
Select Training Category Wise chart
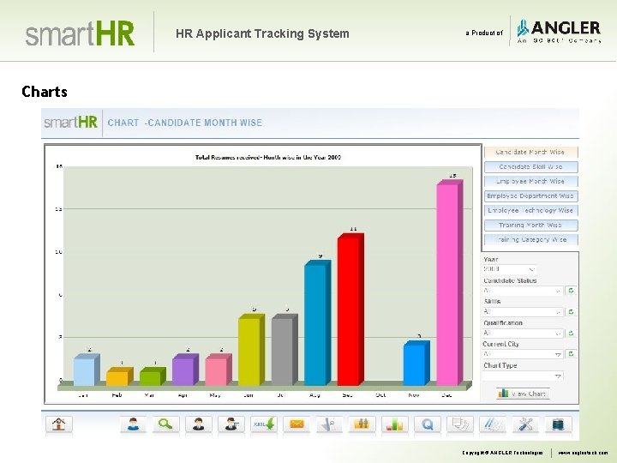(x=530, y=239)
